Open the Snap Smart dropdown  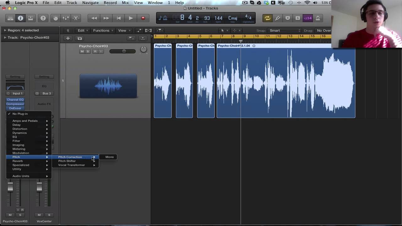pos(284,30)
